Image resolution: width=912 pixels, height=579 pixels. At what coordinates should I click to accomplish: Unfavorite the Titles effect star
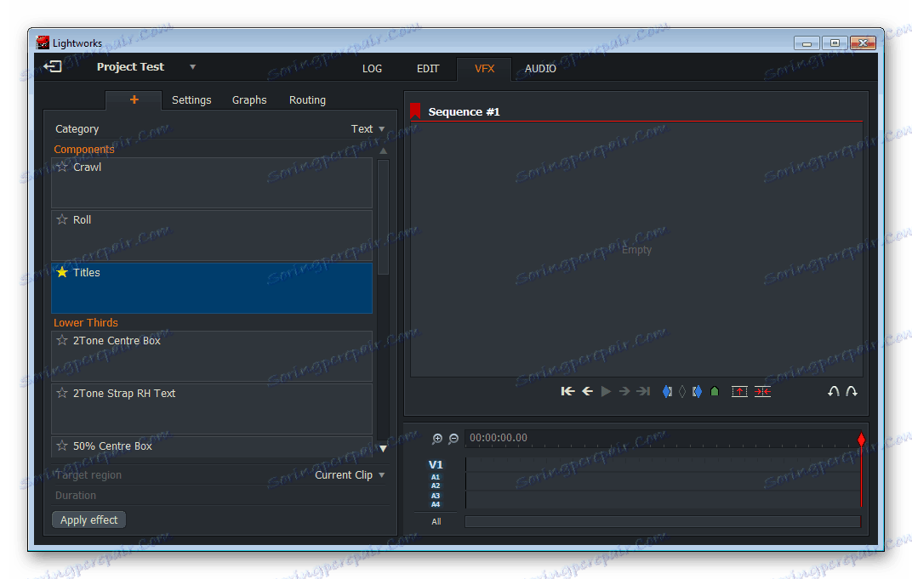pyautogui.click(x=62, y=272)
